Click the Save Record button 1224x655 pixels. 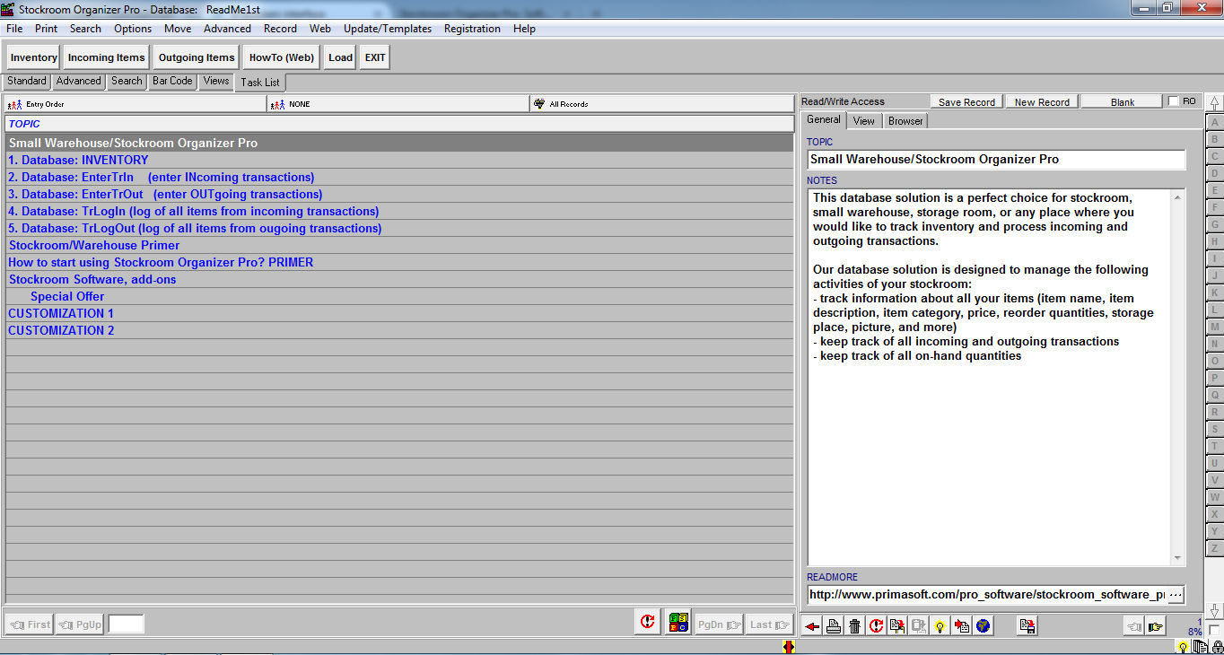(966, 102)
